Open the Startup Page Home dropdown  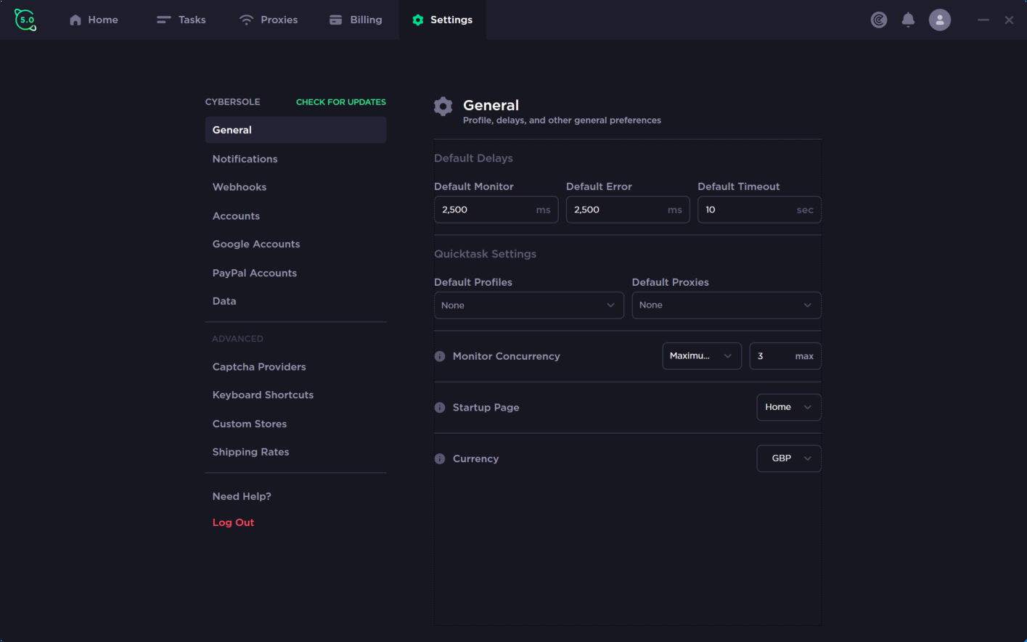pyautogui.click(x=789, y=408)
